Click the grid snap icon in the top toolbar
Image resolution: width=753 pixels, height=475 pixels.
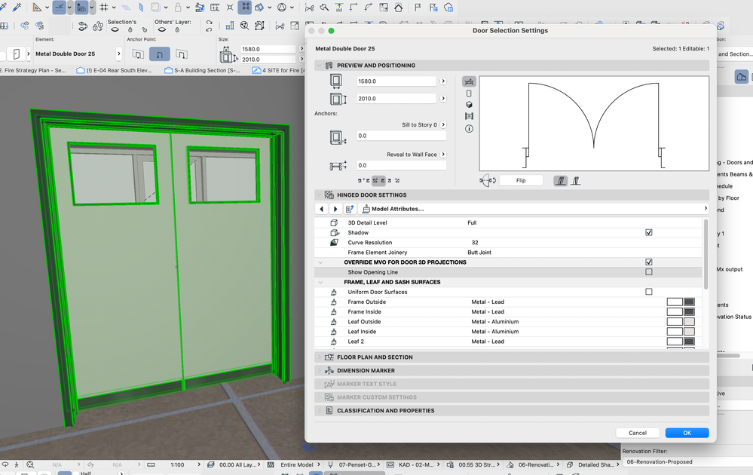point(105,8)
